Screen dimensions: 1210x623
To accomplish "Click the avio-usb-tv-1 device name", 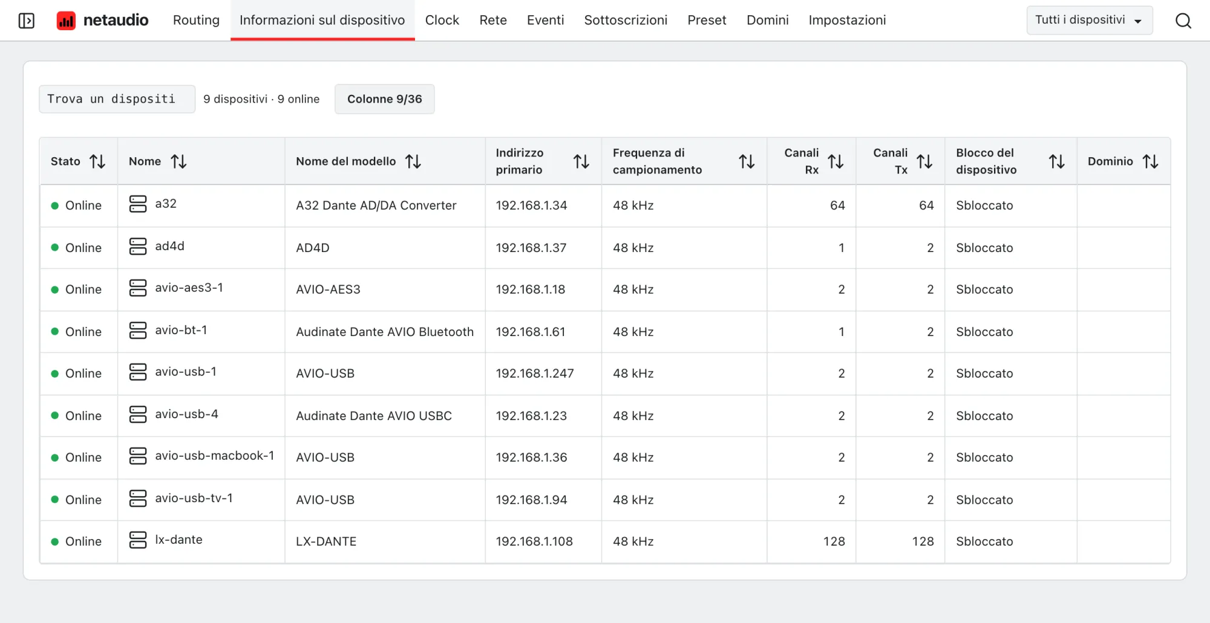I will 194,499.
